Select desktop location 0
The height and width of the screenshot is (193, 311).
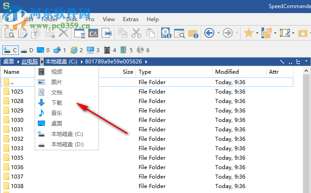(x=43, y=50)
